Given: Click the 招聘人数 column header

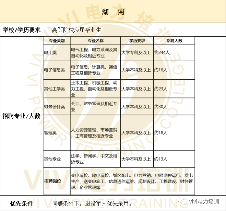Looking at the screenshot, I should [174, 41].
